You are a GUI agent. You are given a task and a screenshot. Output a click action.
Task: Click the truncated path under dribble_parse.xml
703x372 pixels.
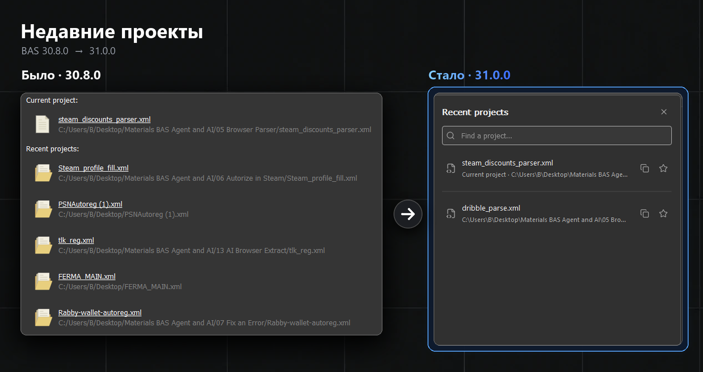click(x=544, y=220)
